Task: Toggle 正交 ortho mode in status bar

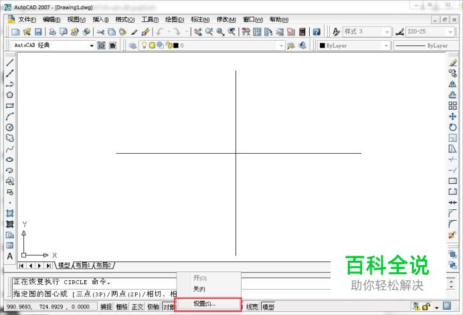Action: click(x=137, y=307)
